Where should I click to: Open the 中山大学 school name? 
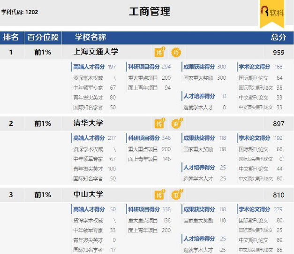[88, 194]
